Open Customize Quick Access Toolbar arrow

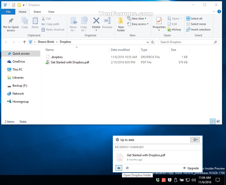(x=24, y=5)
